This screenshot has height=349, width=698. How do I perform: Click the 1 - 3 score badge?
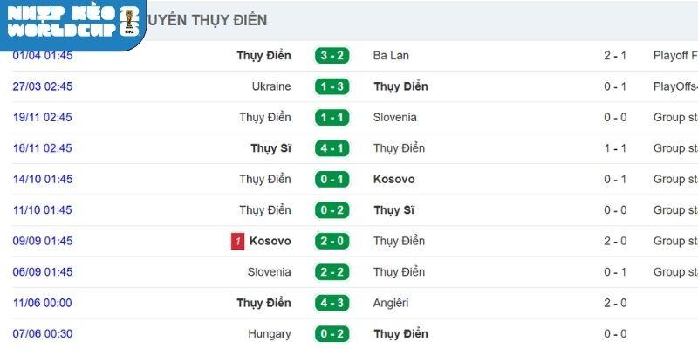point(332,86)
